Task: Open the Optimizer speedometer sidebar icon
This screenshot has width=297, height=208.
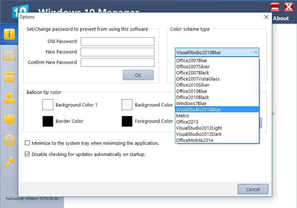Action: click(9, 56)
